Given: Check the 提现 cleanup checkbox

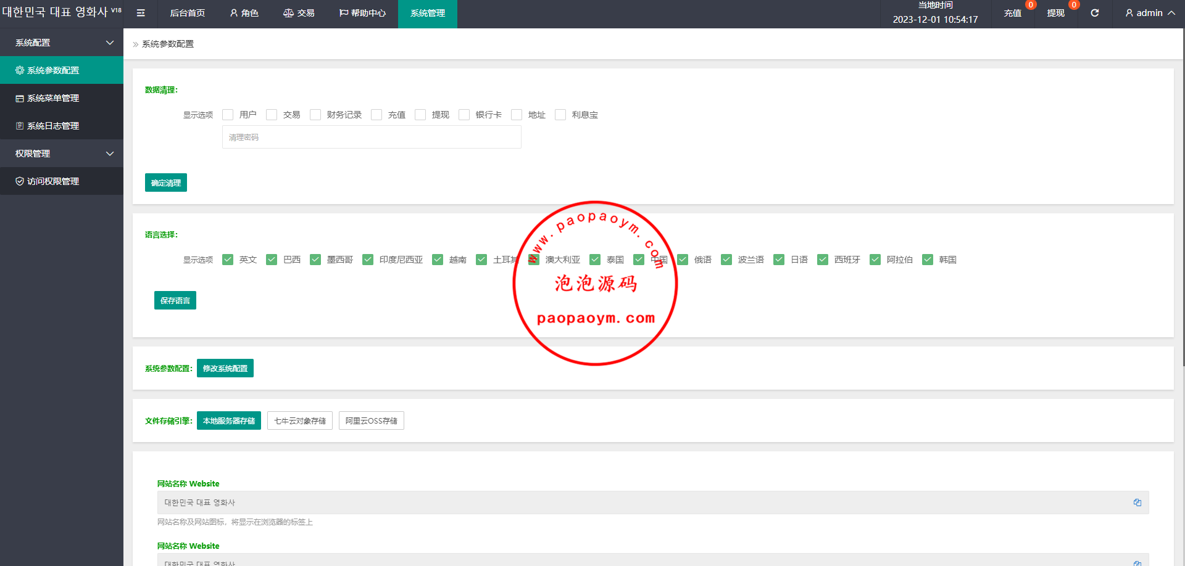Looking at the screenshot, I should [420, 115].
